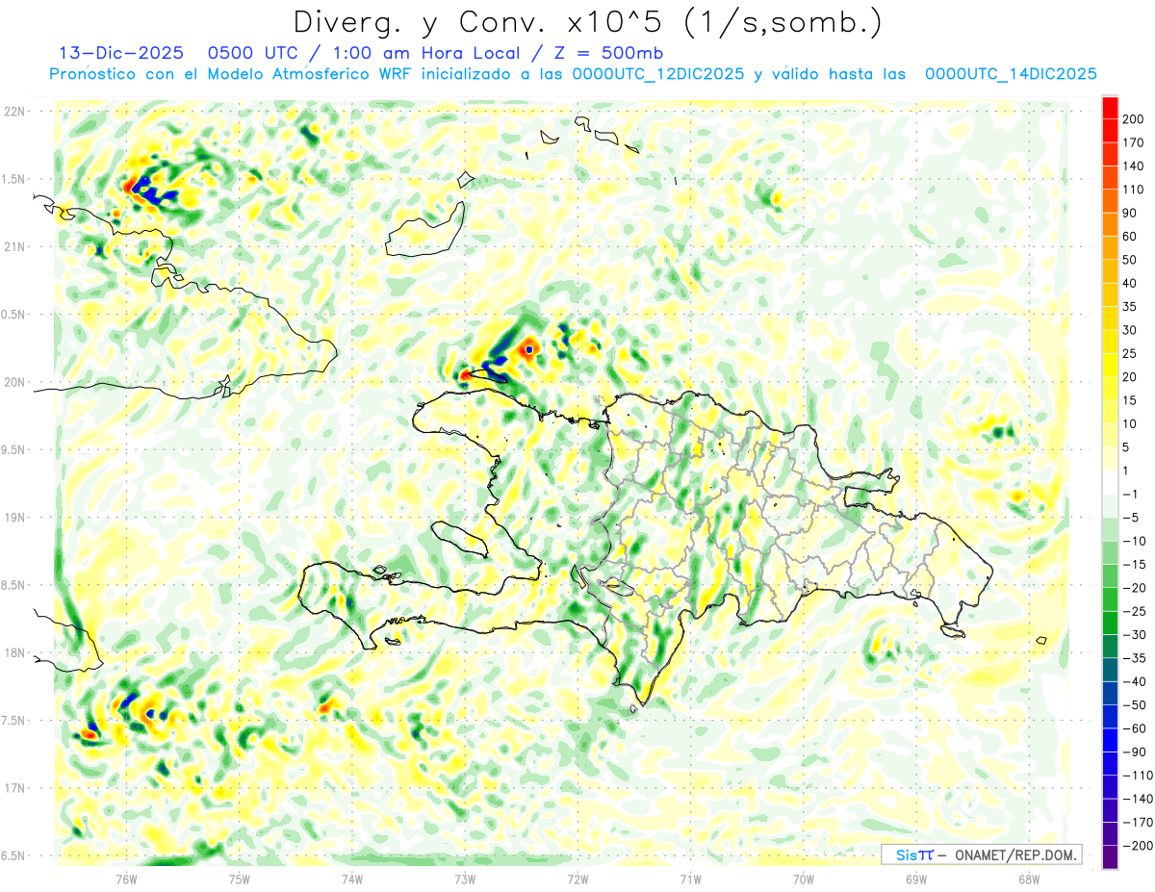Click the "72W" longitude label
1155x892 pixels.
[577, 878]
